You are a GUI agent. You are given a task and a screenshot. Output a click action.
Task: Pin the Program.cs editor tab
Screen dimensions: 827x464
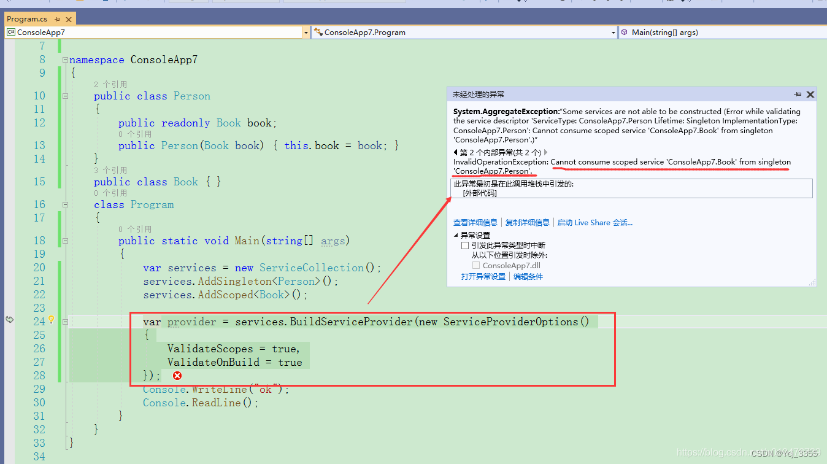(57, 19)
